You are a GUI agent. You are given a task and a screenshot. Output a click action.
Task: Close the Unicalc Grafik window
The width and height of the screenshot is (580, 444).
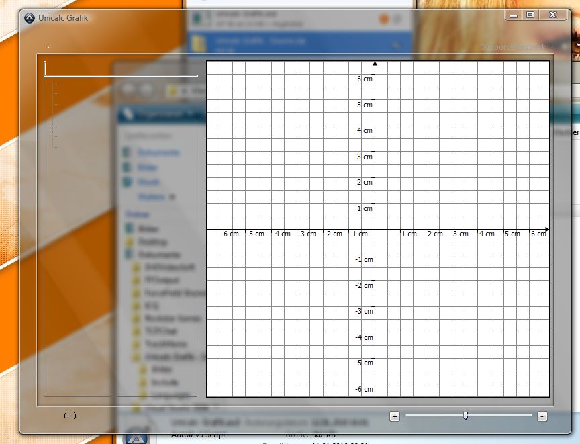click(552, 15)
